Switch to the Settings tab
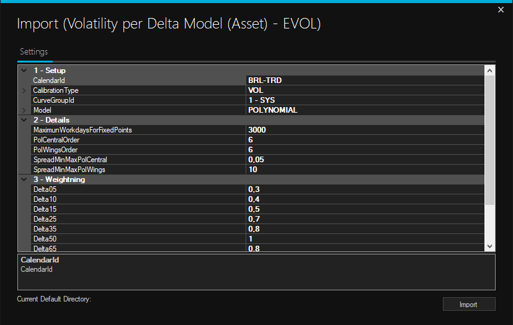This screenshot has width=513, height=325. tap(33, 52)
